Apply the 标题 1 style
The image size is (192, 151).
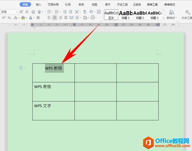pos(126,15)
